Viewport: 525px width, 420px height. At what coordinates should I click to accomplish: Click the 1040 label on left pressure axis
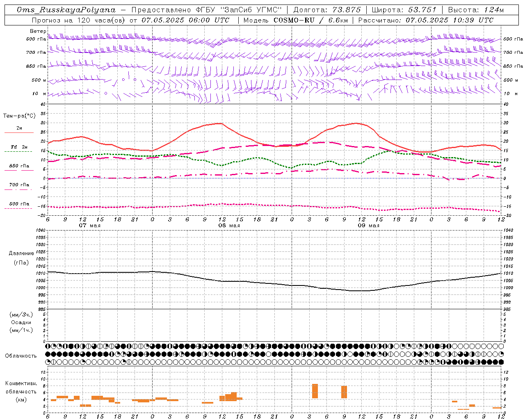(40, 230)
